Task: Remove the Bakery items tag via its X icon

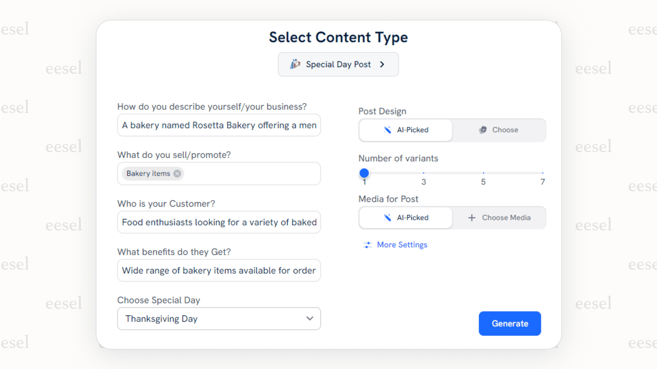Action: point(177,173)
